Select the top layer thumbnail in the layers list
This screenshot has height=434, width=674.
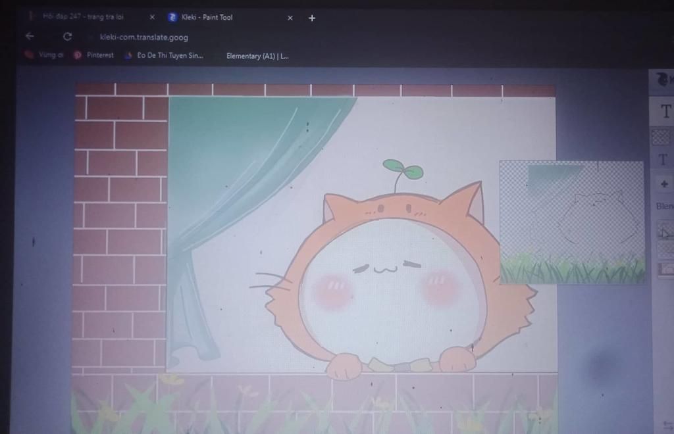pyautogui.click(x=666, y=229)
